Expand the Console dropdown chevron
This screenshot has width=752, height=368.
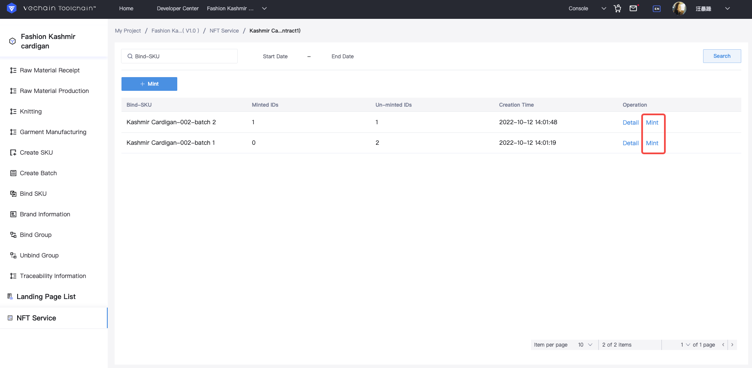coord(604,9)
